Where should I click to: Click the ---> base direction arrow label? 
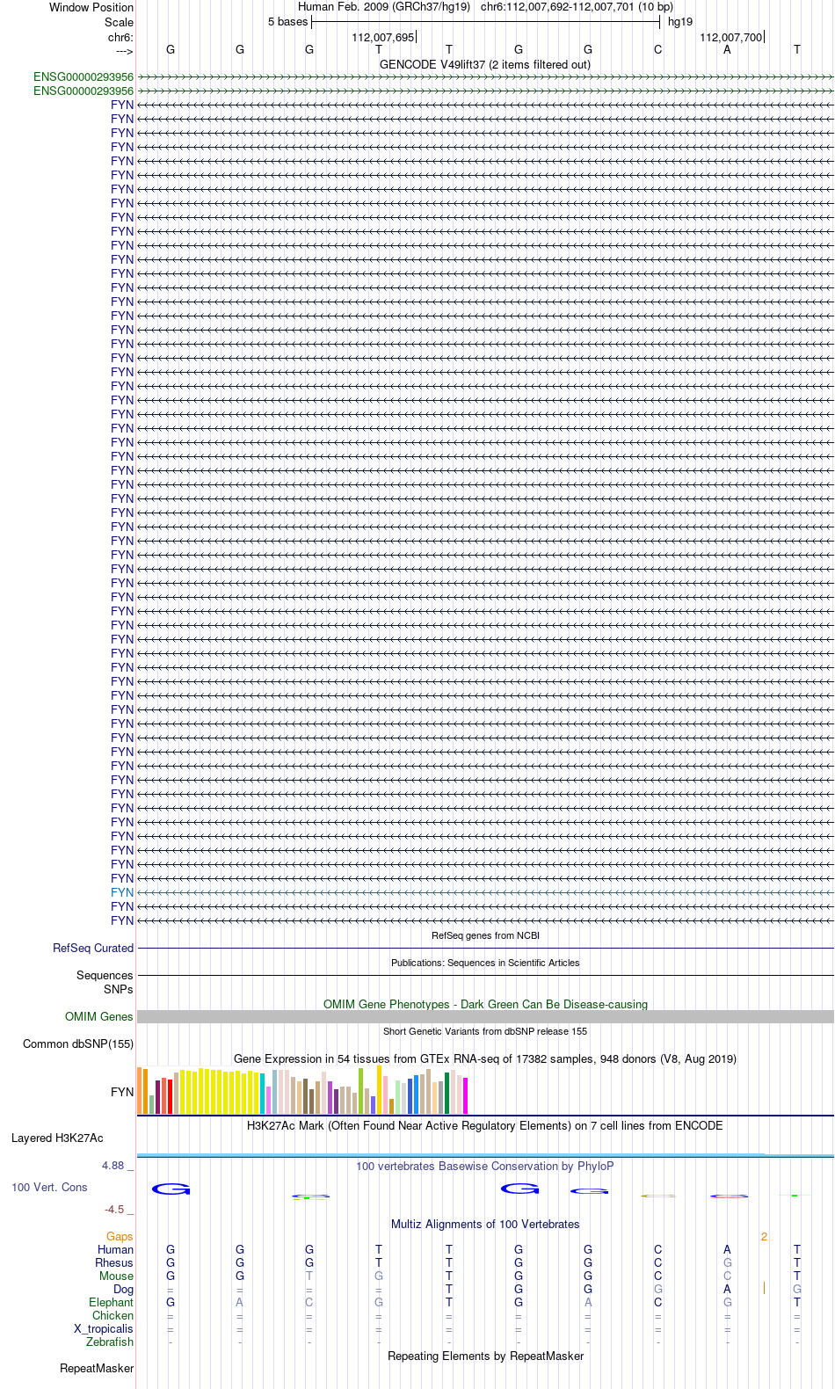[x=124, y=51]
